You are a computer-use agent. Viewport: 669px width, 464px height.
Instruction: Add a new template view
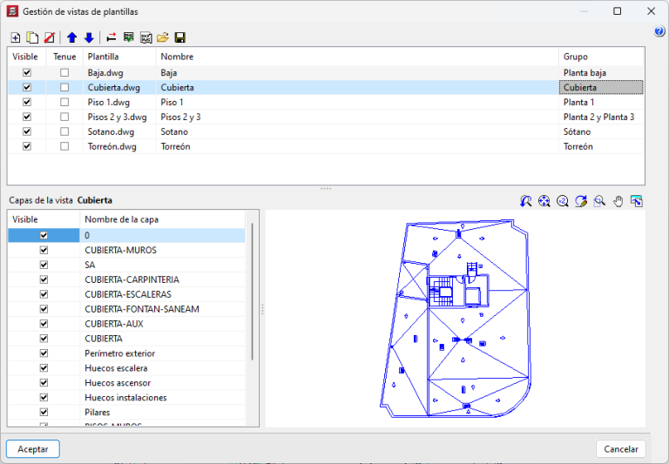click(16, 37)
